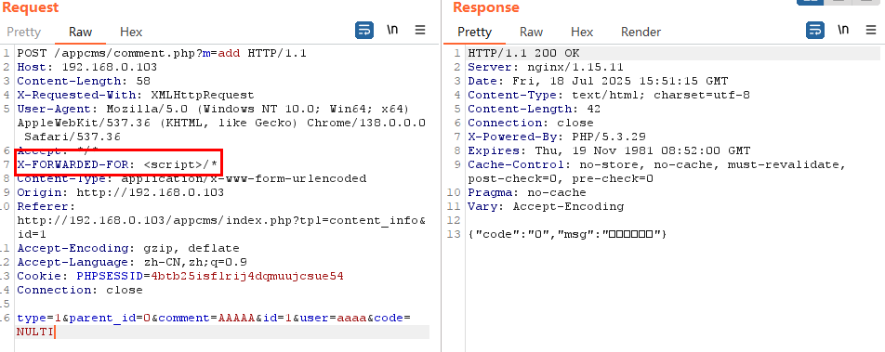885x352 pixels.
Task: Click the HTTP/1.1 200 OK status line
Action: [523, 54]
